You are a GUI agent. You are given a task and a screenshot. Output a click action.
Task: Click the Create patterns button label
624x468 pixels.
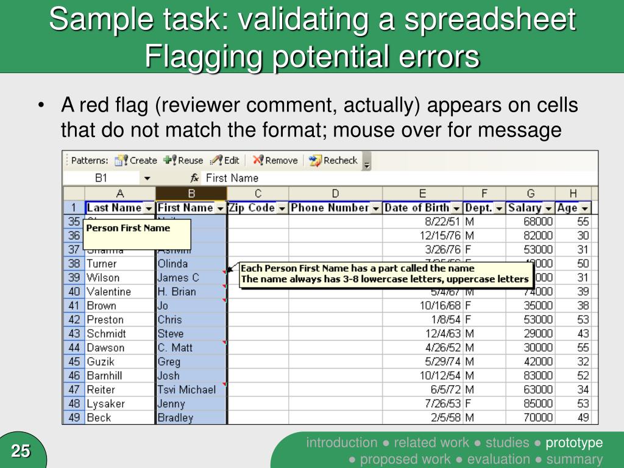[143, 160]
